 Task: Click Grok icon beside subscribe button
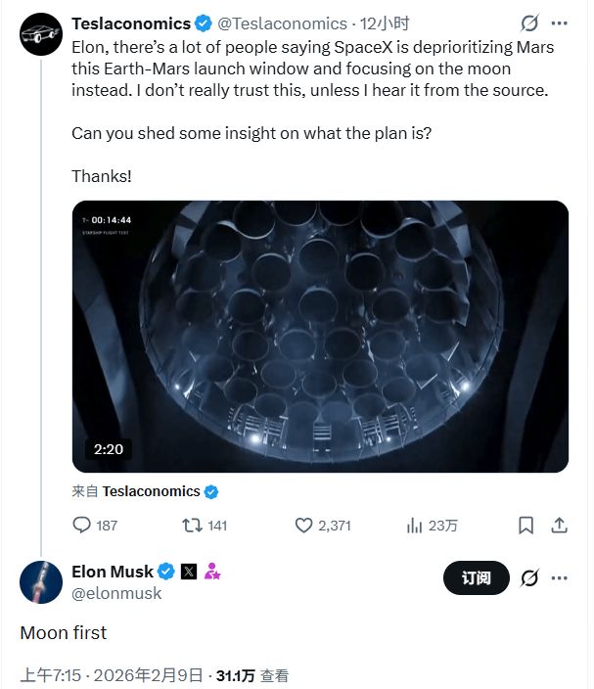click(529, 577)
